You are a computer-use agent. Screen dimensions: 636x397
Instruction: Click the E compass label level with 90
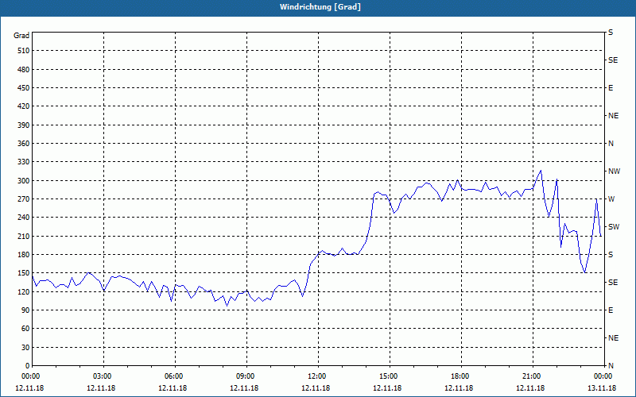pyautogui.click(x=611, y=310)
